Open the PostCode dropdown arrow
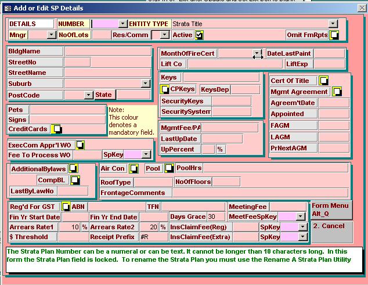The width and height of the screenshot is (368, 285). (88, 95)
